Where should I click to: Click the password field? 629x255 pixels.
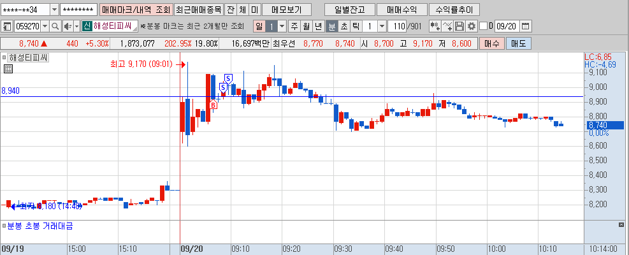(x=78, y=10)
